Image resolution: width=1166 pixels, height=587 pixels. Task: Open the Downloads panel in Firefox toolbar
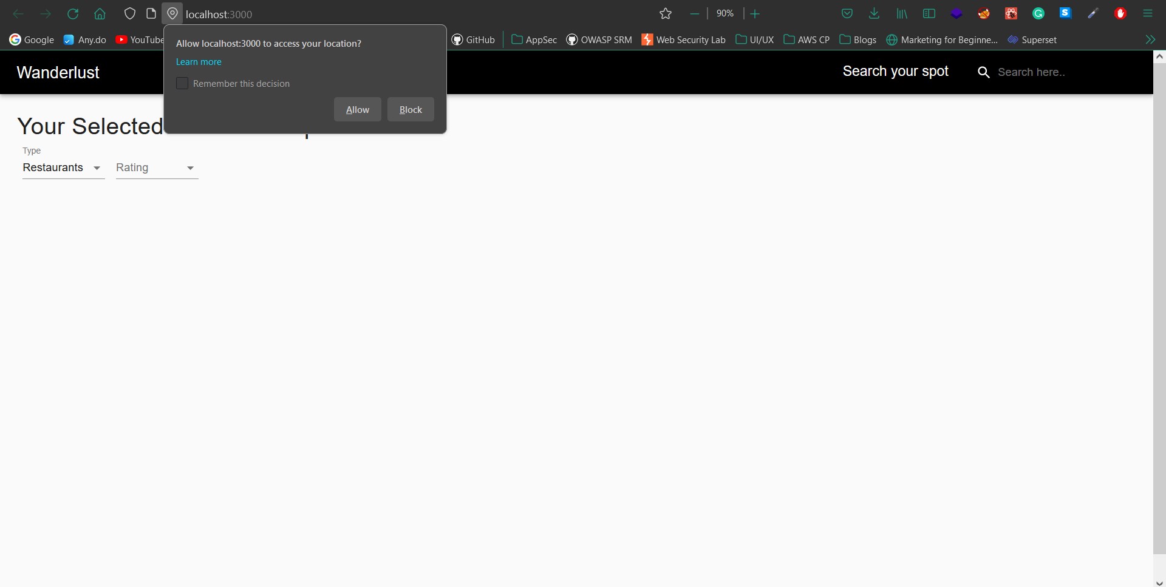coord(874,13)
